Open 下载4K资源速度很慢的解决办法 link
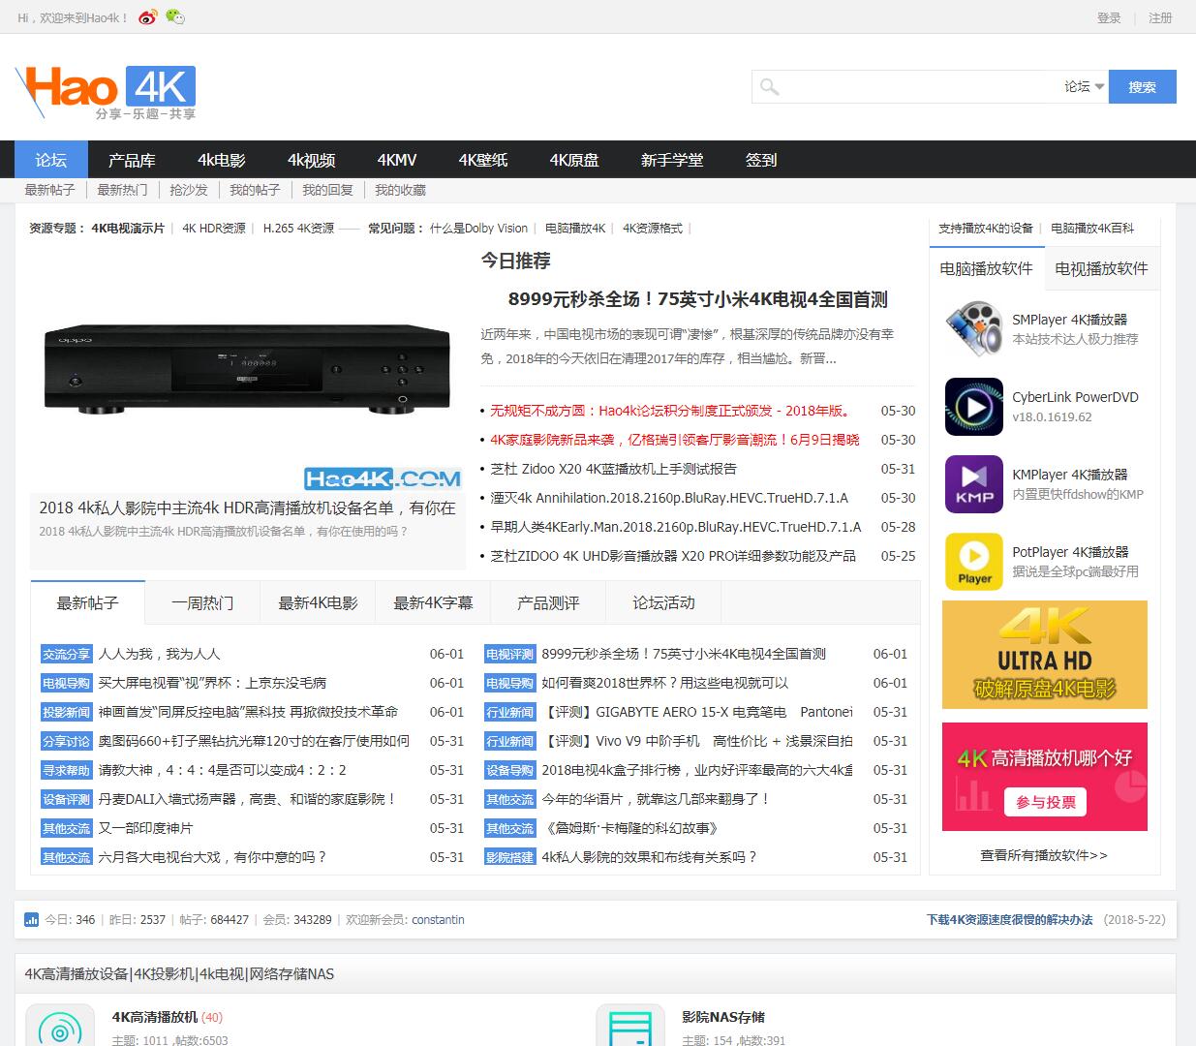Viewport: 1196px width, 1046px height. click(x=1009, y=919)
